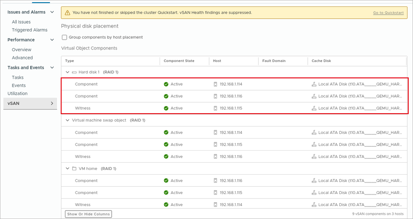Click host icon for Hard disk 1 192.168.1.116
413x219 pixels.
216,96
